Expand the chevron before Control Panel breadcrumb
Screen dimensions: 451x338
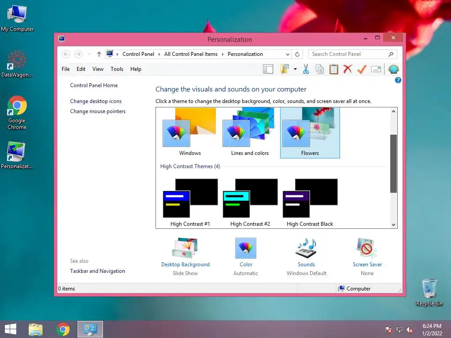pyautogui.click(x=117, y=54)
